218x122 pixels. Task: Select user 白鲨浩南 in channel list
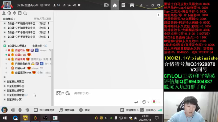20,59
